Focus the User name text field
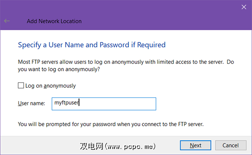252x155 pixels. [103, 104]
